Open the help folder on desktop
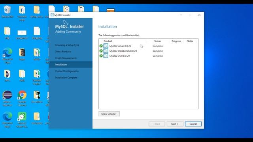 (7, 33)
